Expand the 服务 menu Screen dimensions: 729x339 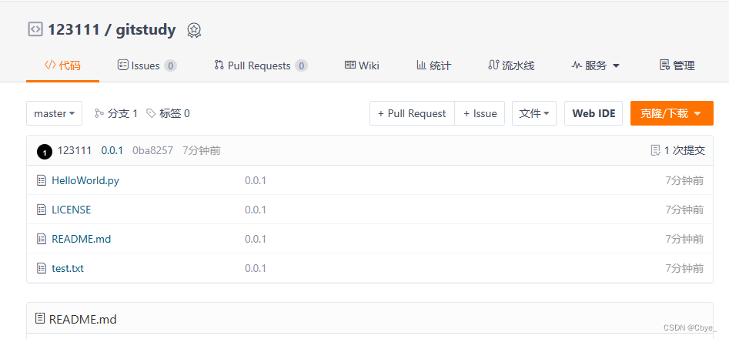(596, 65)
